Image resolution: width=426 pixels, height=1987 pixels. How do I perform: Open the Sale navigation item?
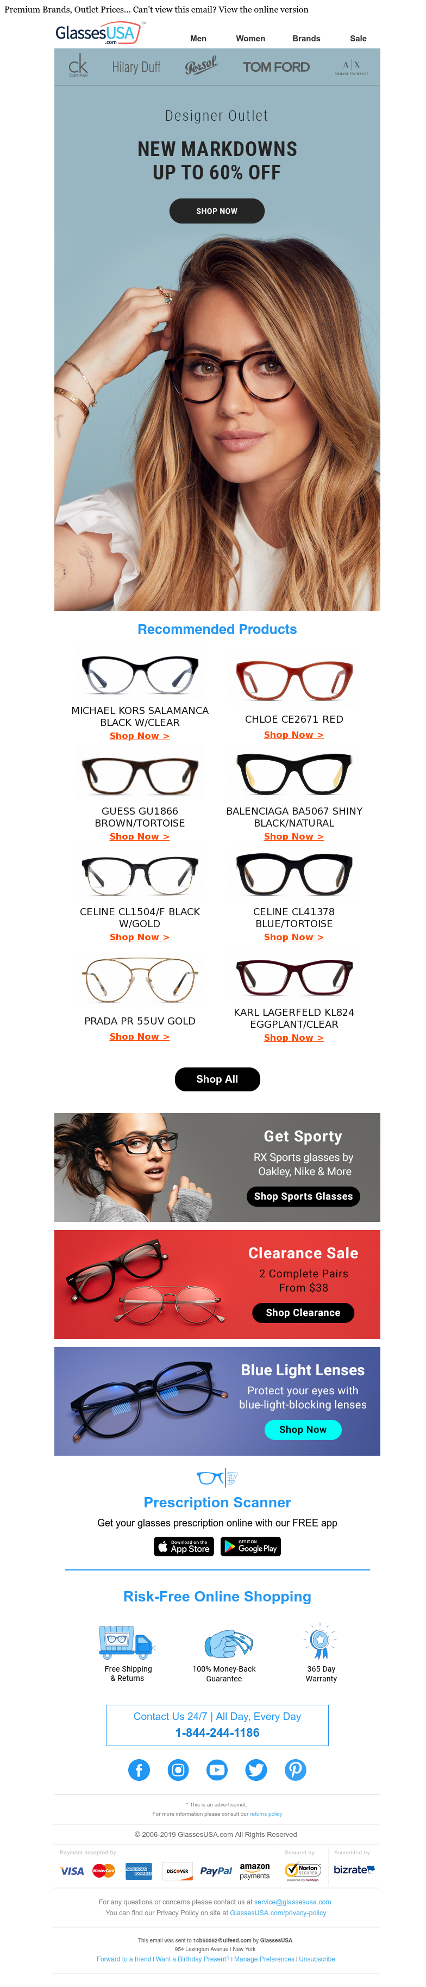coord(358,39)
